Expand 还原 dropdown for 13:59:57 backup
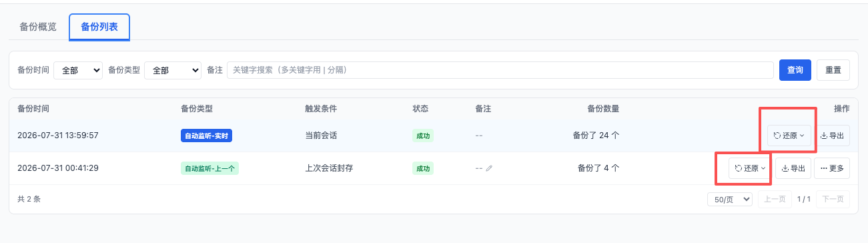 click(x=789, y=136)
